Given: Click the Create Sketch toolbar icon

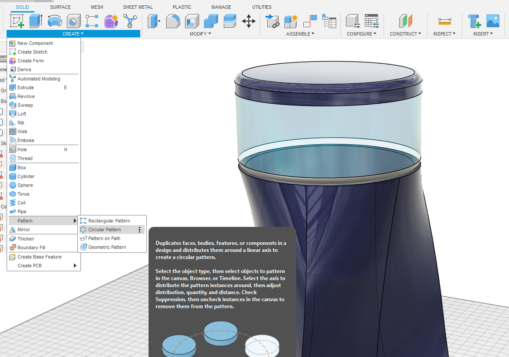Looking at the screenshot, I should coord(17,21).
